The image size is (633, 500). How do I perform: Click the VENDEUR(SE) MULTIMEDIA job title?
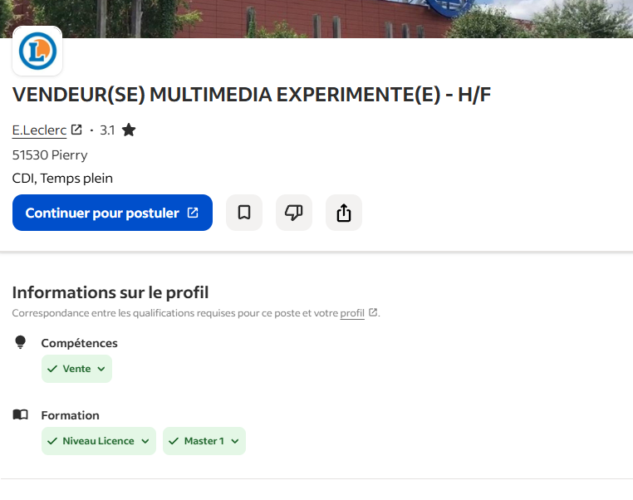[x=252, y=95]
